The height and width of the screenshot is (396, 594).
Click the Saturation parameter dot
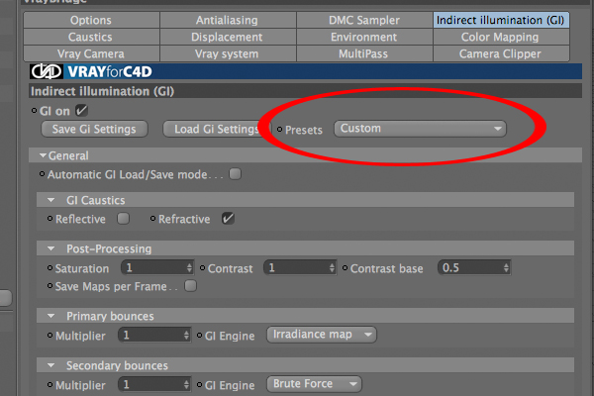(50, 268)
